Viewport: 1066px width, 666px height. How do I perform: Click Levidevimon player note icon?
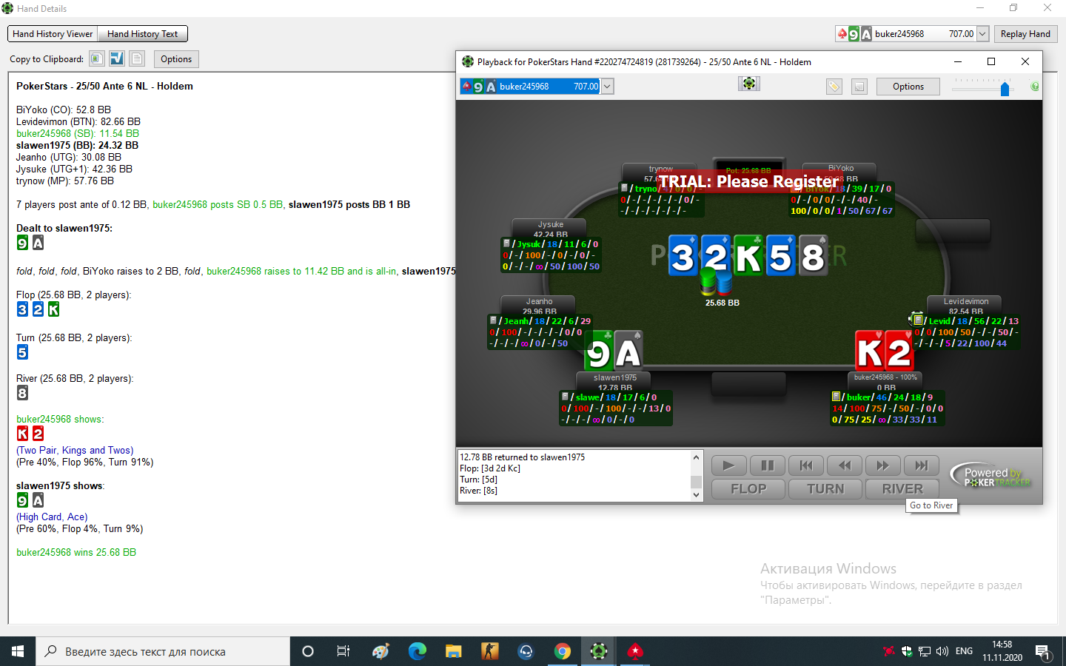[x=918, y=320]
